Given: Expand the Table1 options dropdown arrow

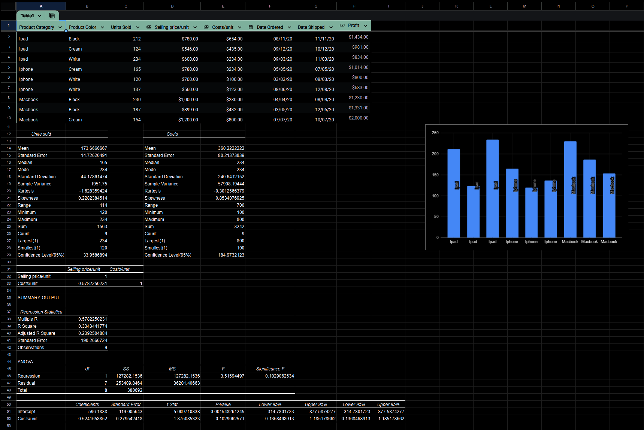Looking at the screenshot, I should pos(39,16).
